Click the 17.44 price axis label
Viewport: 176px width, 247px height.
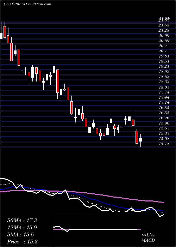pyautogui.click(x=164, y=97)
